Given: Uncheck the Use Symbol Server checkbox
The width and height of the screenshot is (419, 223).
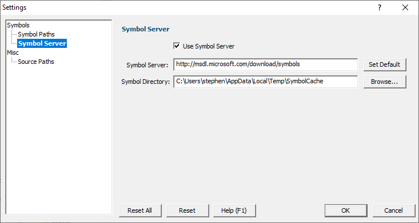Looking at the screenshot, I should click(177, 46).
